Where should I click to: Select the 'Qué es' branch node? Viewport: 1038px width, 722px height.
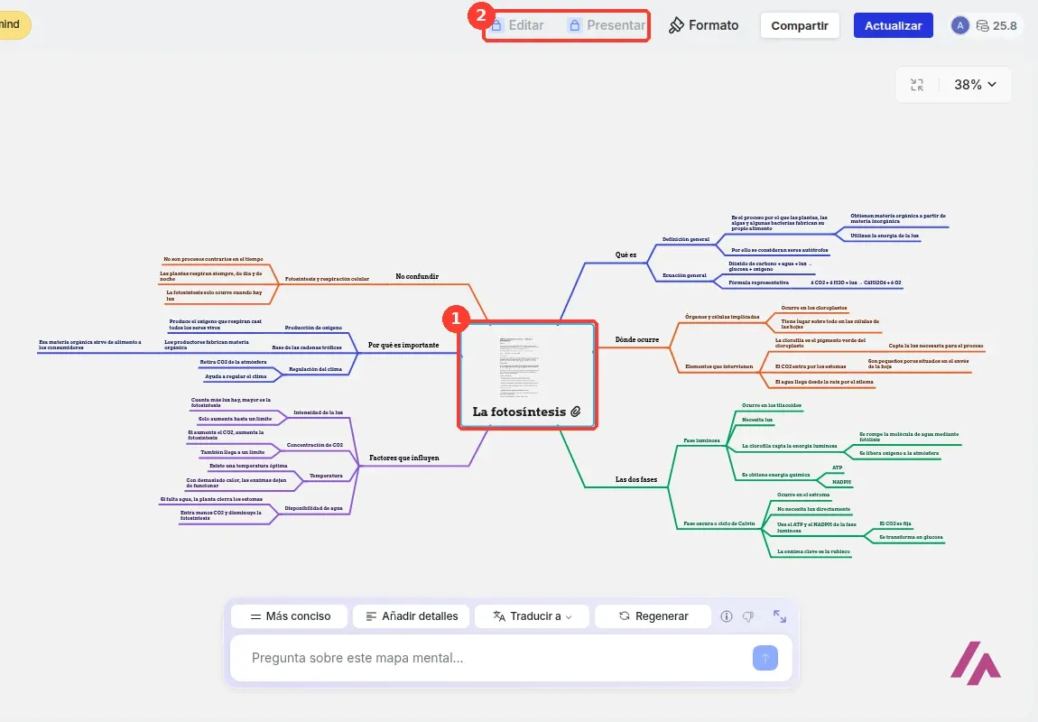click(x=626, y=255)
